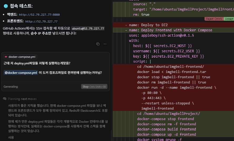Click the host secrets.EC2_HOST line

tap(162, 46)
